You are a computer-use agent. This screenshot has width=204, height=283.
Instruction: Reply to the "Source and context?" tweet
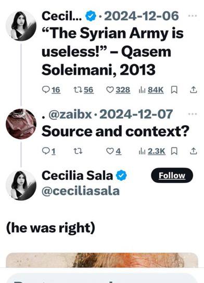pos(48,151)
